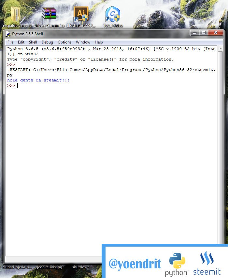Open the Window menu
The width and height of the screenshot is (228, 278).
(83, 42)
